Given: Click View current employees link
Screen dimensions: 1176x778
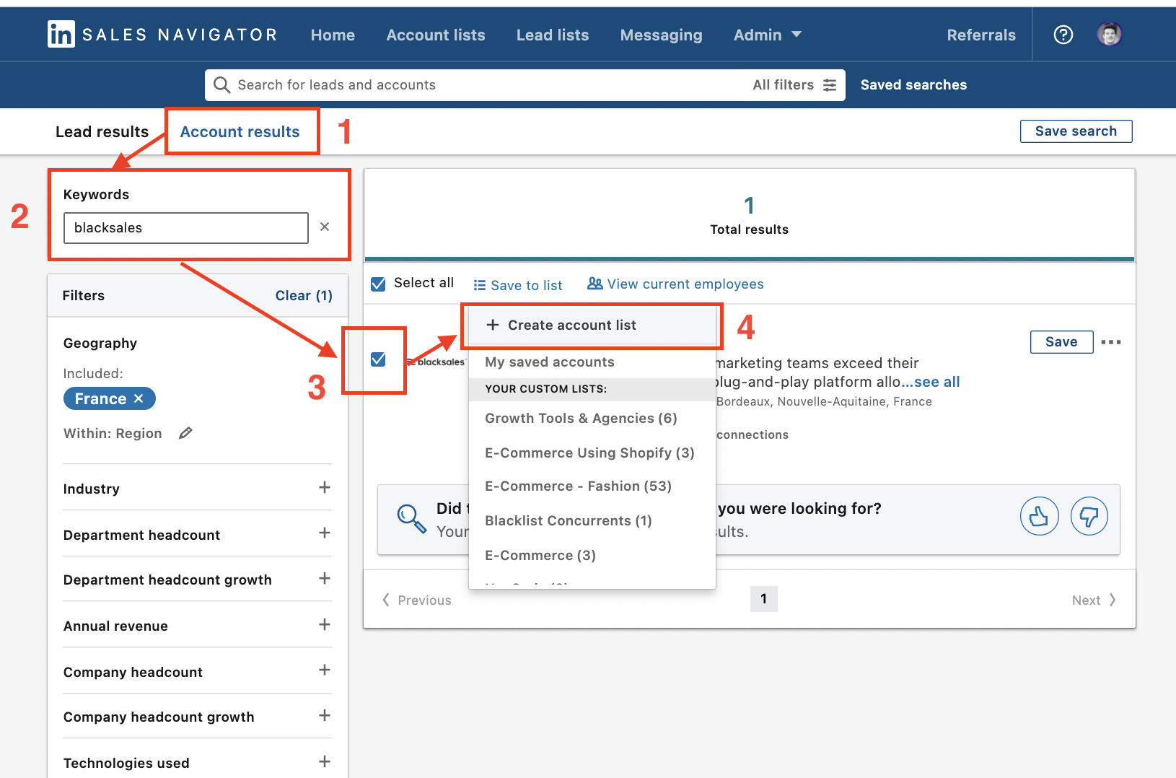Looking at the screenshot, I should pos(685,284).
